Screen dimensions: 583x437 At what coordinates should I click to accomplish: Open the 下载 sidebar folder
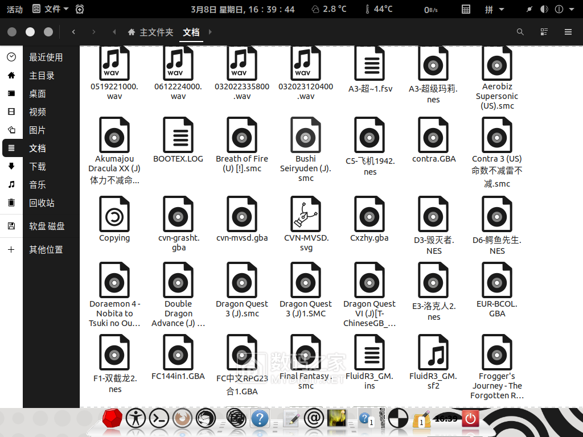point(38,167)
